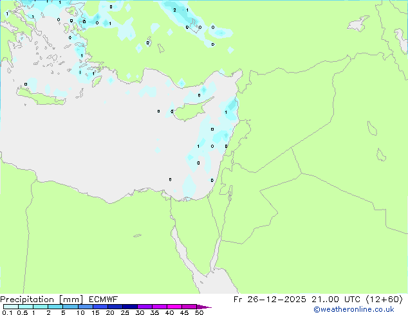Image resolution: width=408 pixels, height=315 pixels.
Task: Click the 40–45 mm magenta legend swatch
Action: (174, 307)
